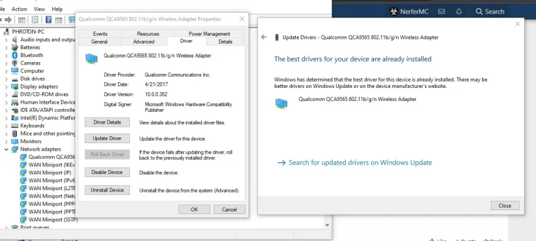Viewport: 536px width, 241px height.
Task: Expand the Disk drives node
Action: click(x=6, y=78)
